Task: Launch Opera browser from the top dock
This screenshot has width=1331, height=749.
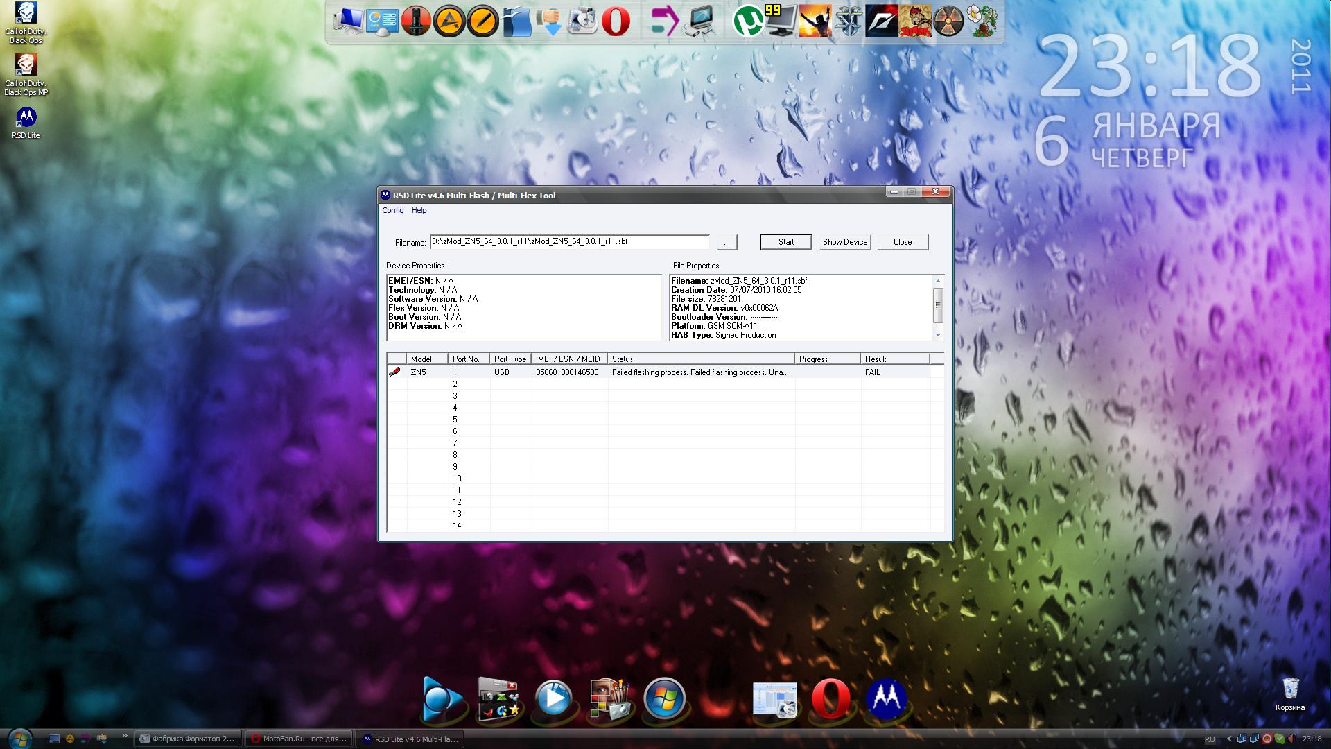Action: (616, 21)
